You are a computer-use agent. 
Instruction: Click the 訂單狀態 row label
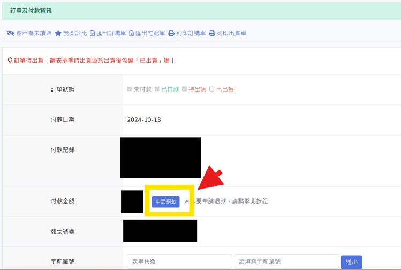pos(63,89)
